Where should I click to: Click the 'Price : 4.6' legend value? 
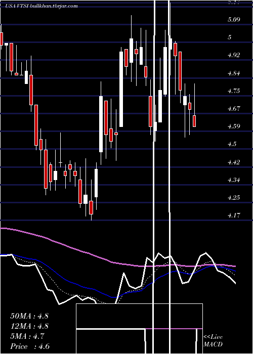(x=30, y=346)
